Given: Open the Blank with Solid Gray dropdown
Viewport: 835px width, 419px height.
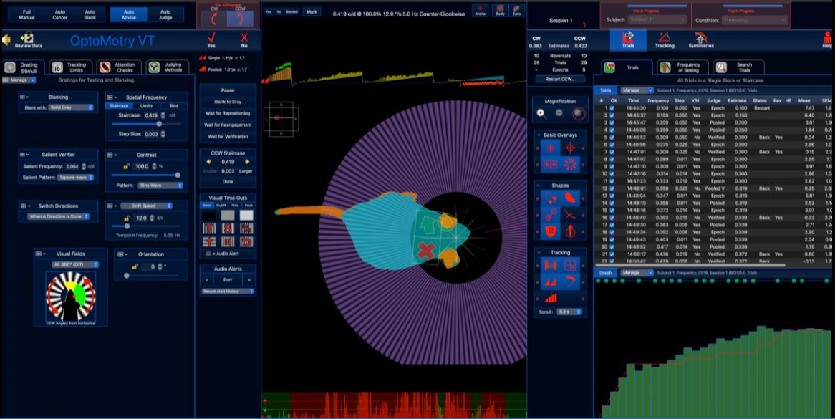Looking at the screenshot, I should coord(70,107).
